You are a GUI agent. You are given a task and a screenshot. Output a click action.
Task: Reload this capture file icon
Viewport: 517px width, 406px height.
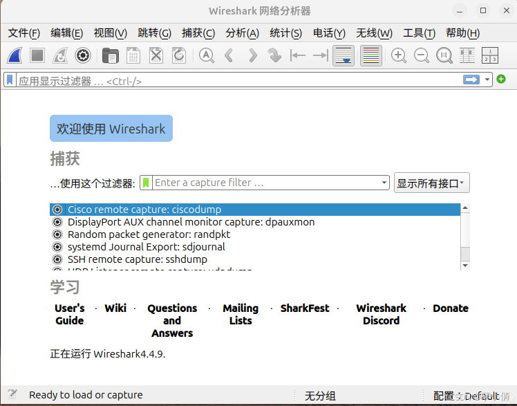[x=179, y=55]
